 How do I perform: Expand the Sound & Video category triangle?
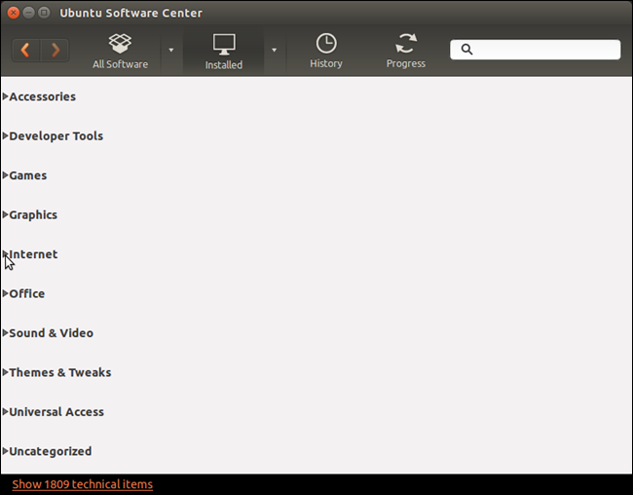tap(5, 332)
